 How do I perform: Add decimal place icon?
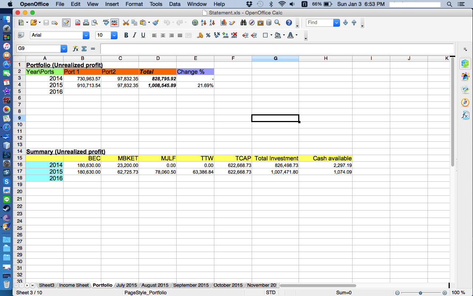click(225, 35)
